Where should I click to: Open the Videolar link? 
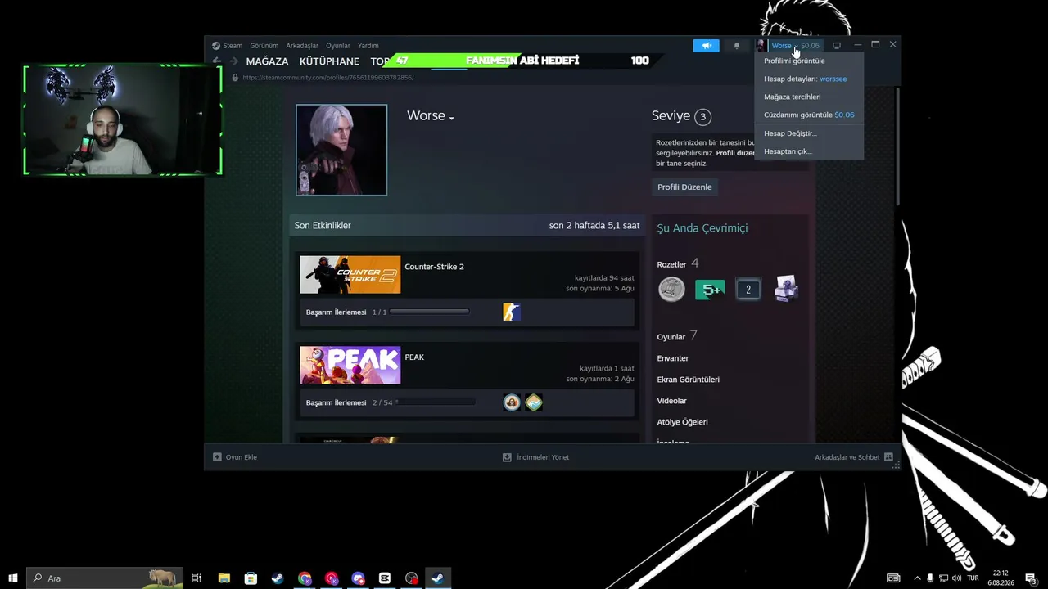point(672,401)
